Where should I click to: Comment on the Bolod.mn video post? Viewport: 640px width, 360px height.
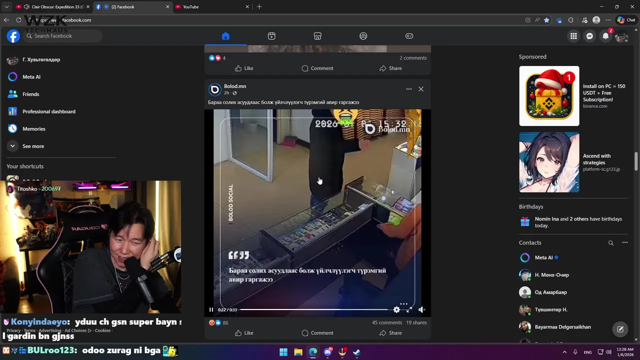317,333
